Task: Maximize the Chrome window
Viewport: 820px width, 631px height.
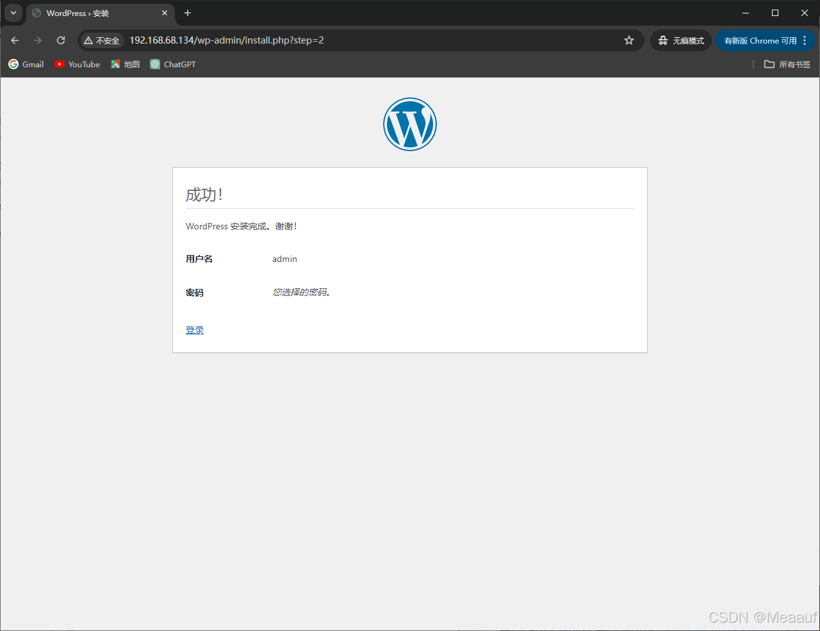Action: point(775,13)
